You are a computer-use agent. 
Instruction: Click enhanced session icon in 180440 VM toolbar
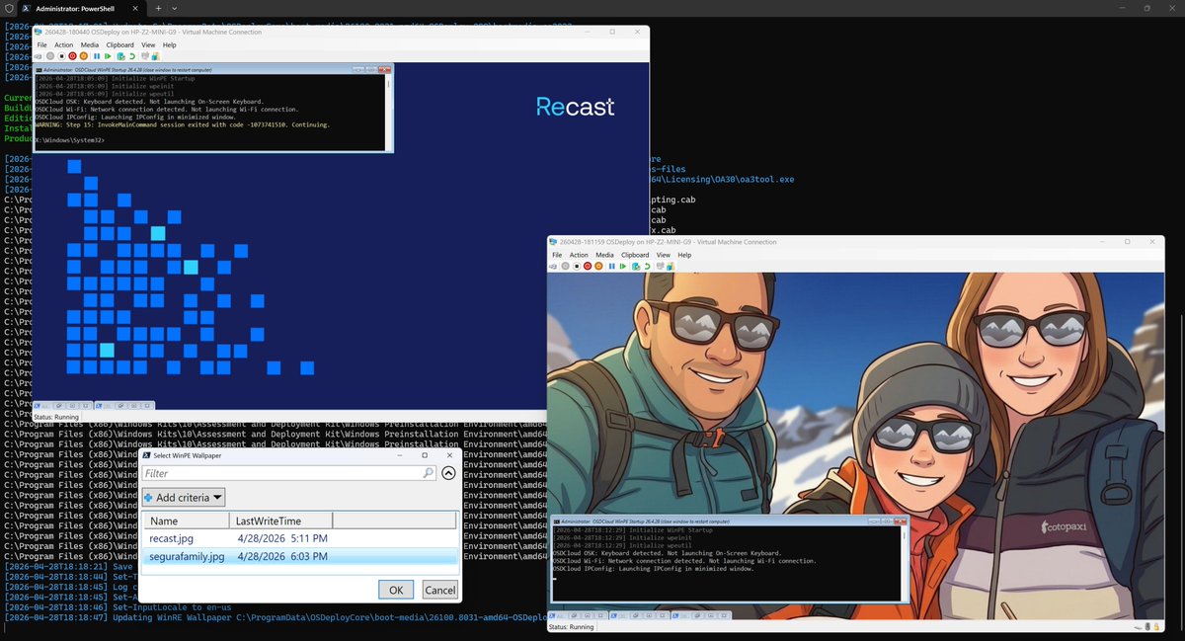[145, 55]
